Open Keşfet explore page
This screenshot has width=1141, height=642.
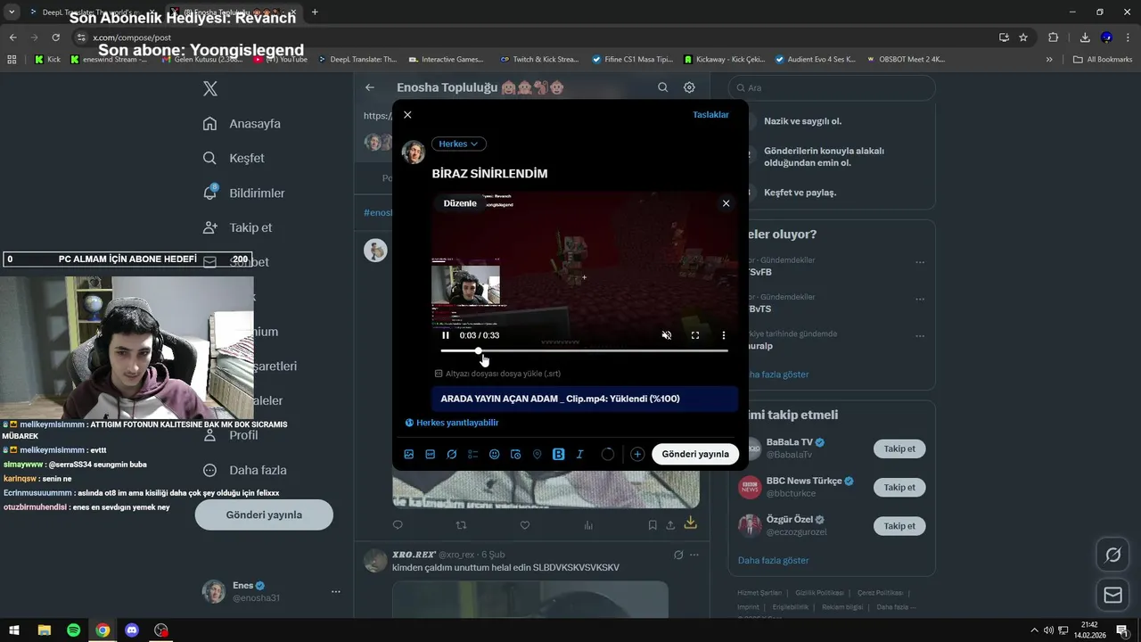[x=234, y=158]
